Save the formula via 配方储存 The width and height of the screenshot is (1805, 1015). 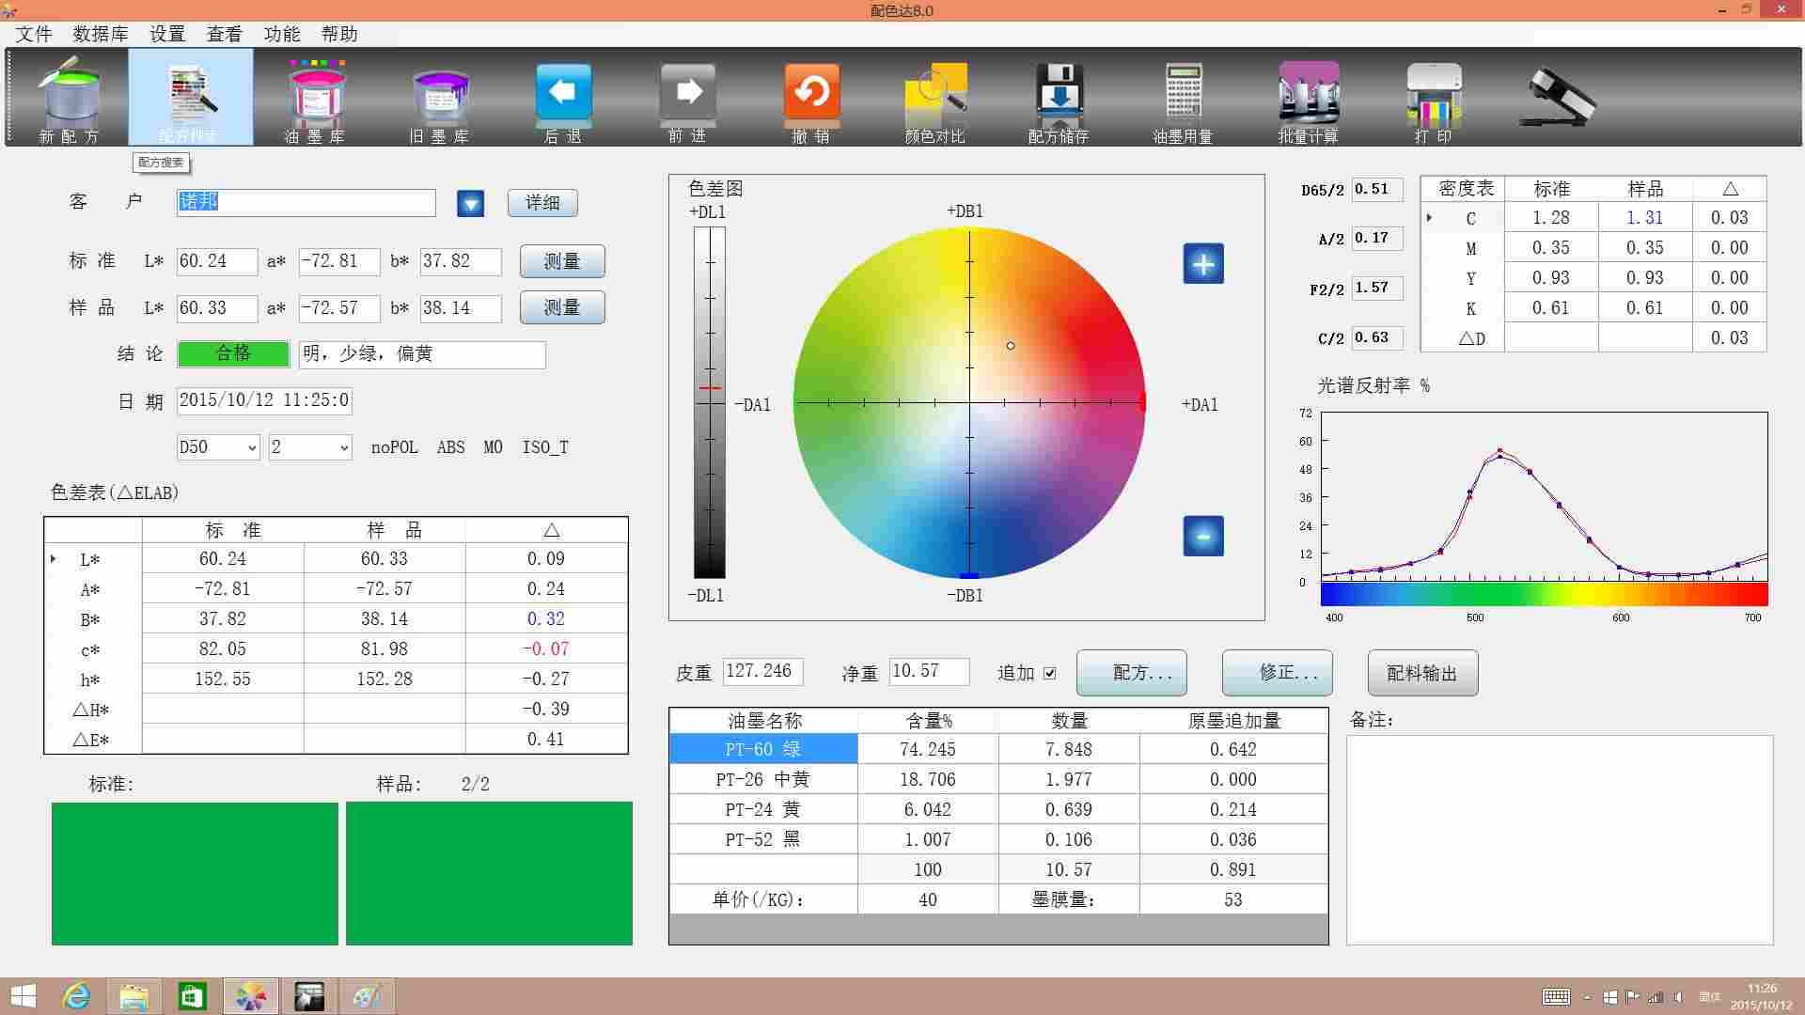point(1059,99)
